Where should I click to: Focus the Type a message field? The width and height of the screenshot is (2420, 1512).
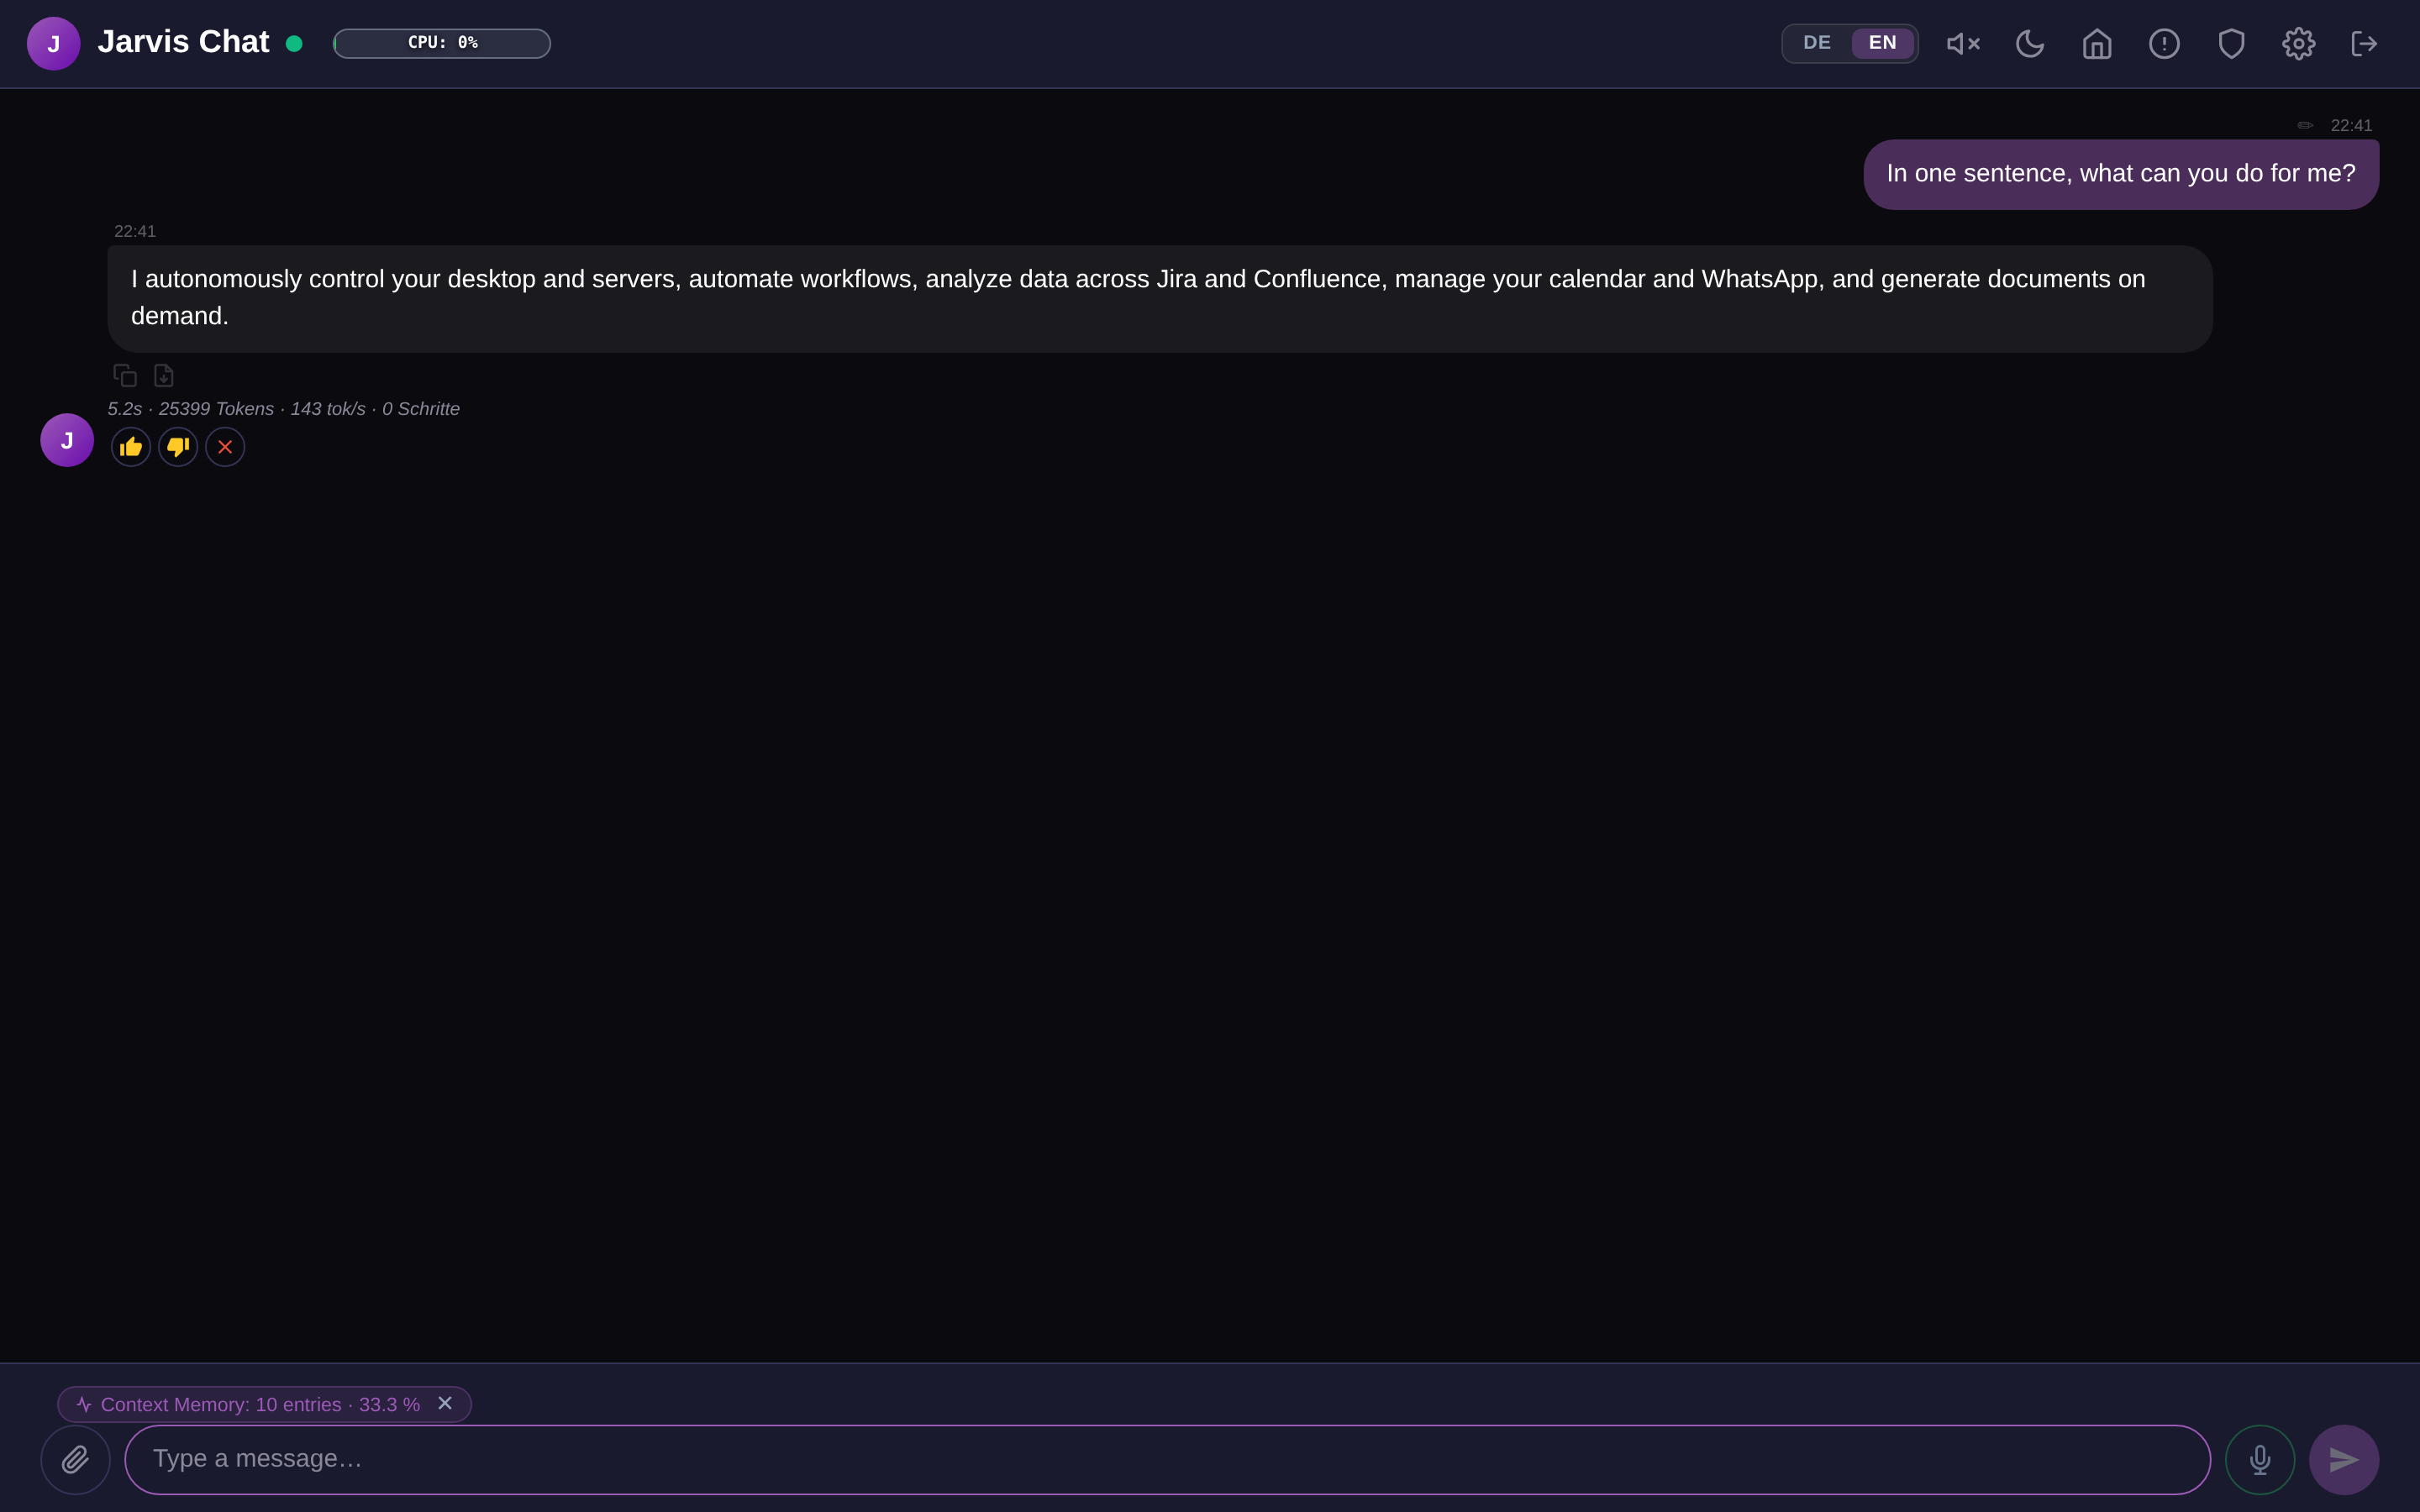click(1167, 1460)
